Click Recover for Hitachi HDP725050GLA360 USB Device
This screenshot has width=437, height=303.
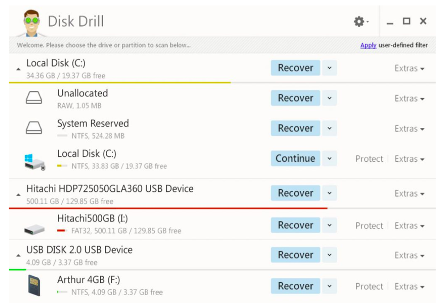point(295,193)
